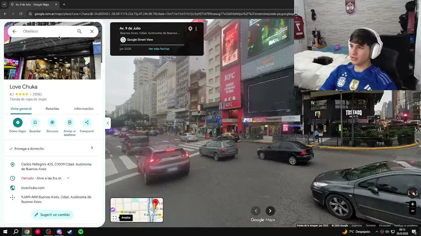Close the Av. 9 de Julio browser tab
This screenshot has width=421, height=236.
point(56,5)
